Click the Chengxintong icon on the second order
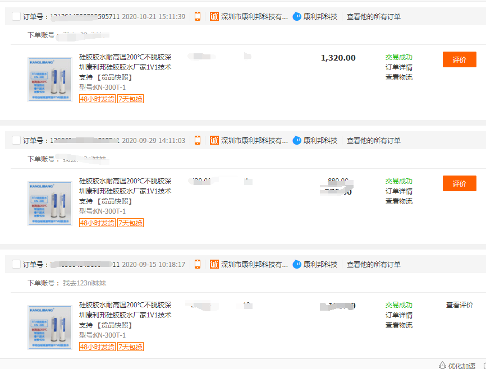 click(x=214, y=140)
